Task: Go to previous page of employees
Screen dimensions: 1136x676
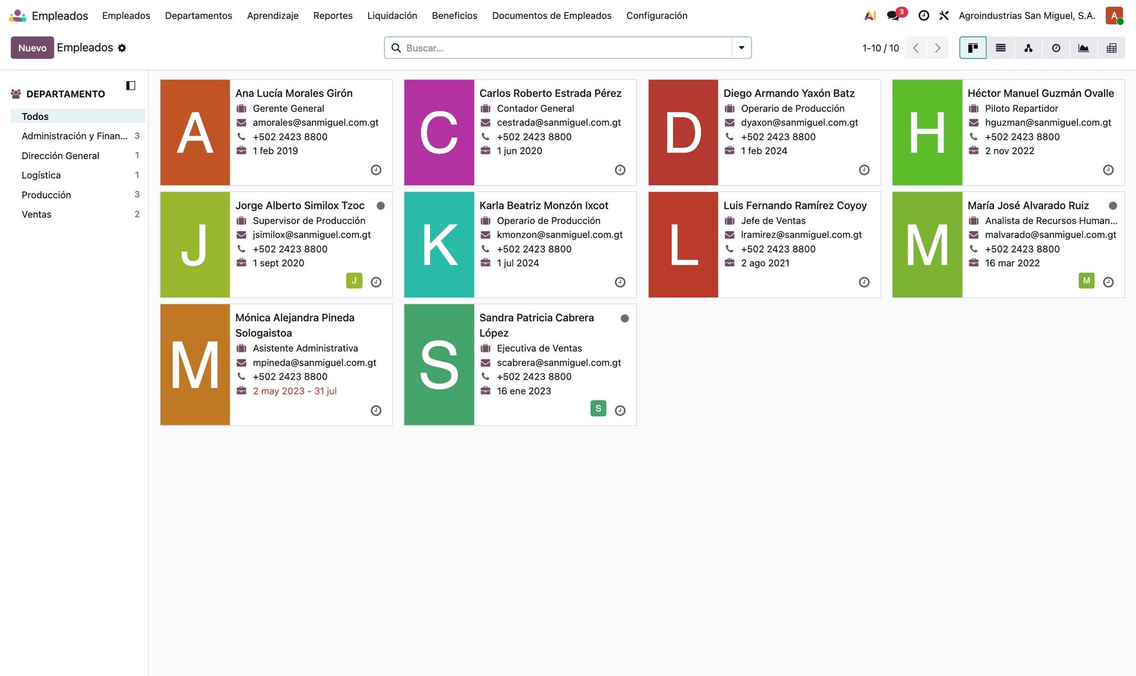Action: coord(915,48)
